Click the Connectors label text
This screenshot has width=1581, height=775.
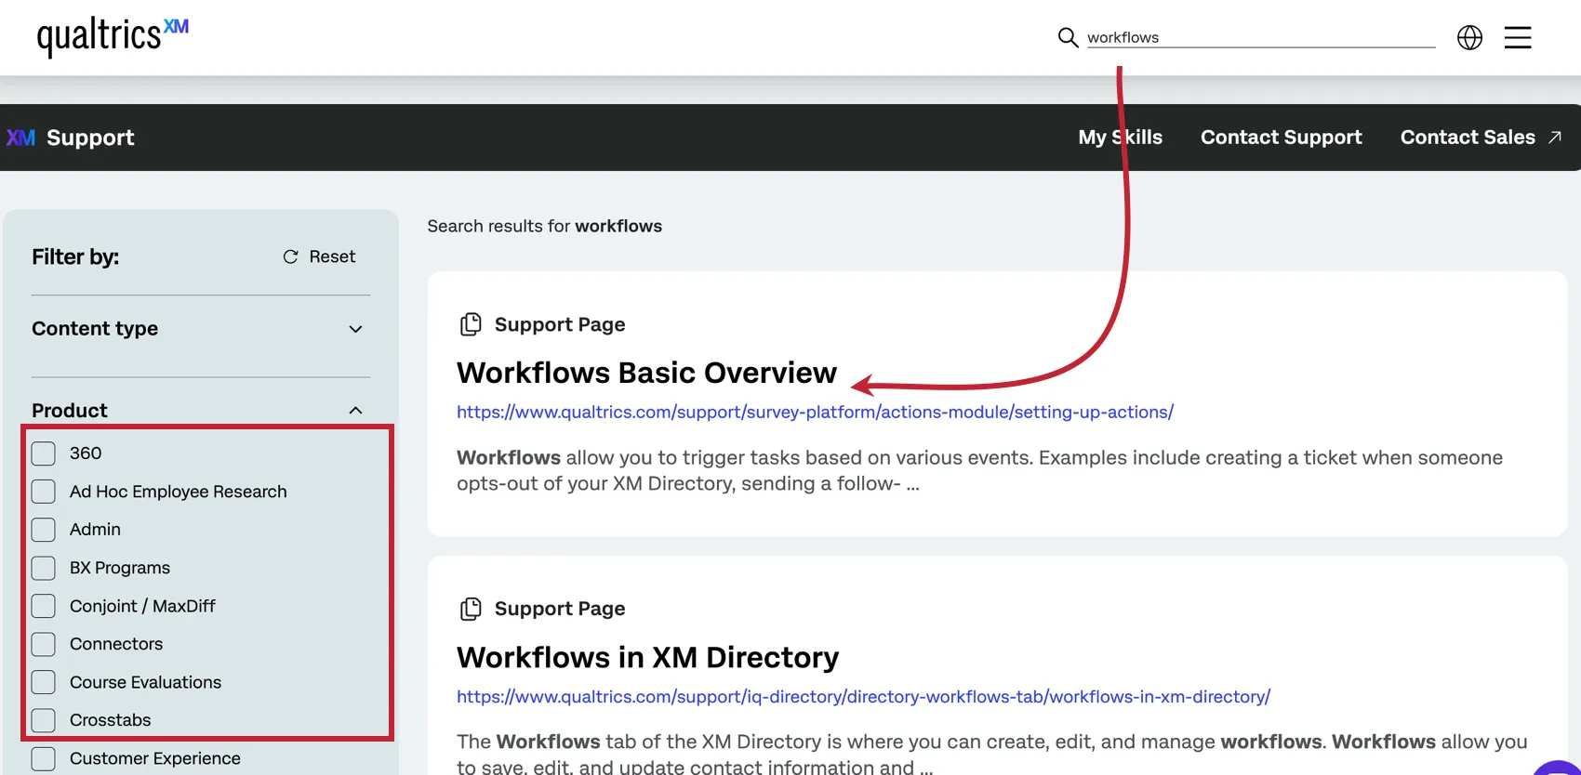pos(116,644)
